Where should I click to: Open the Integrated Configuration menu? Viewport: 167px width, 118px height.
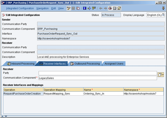(20, 8)
